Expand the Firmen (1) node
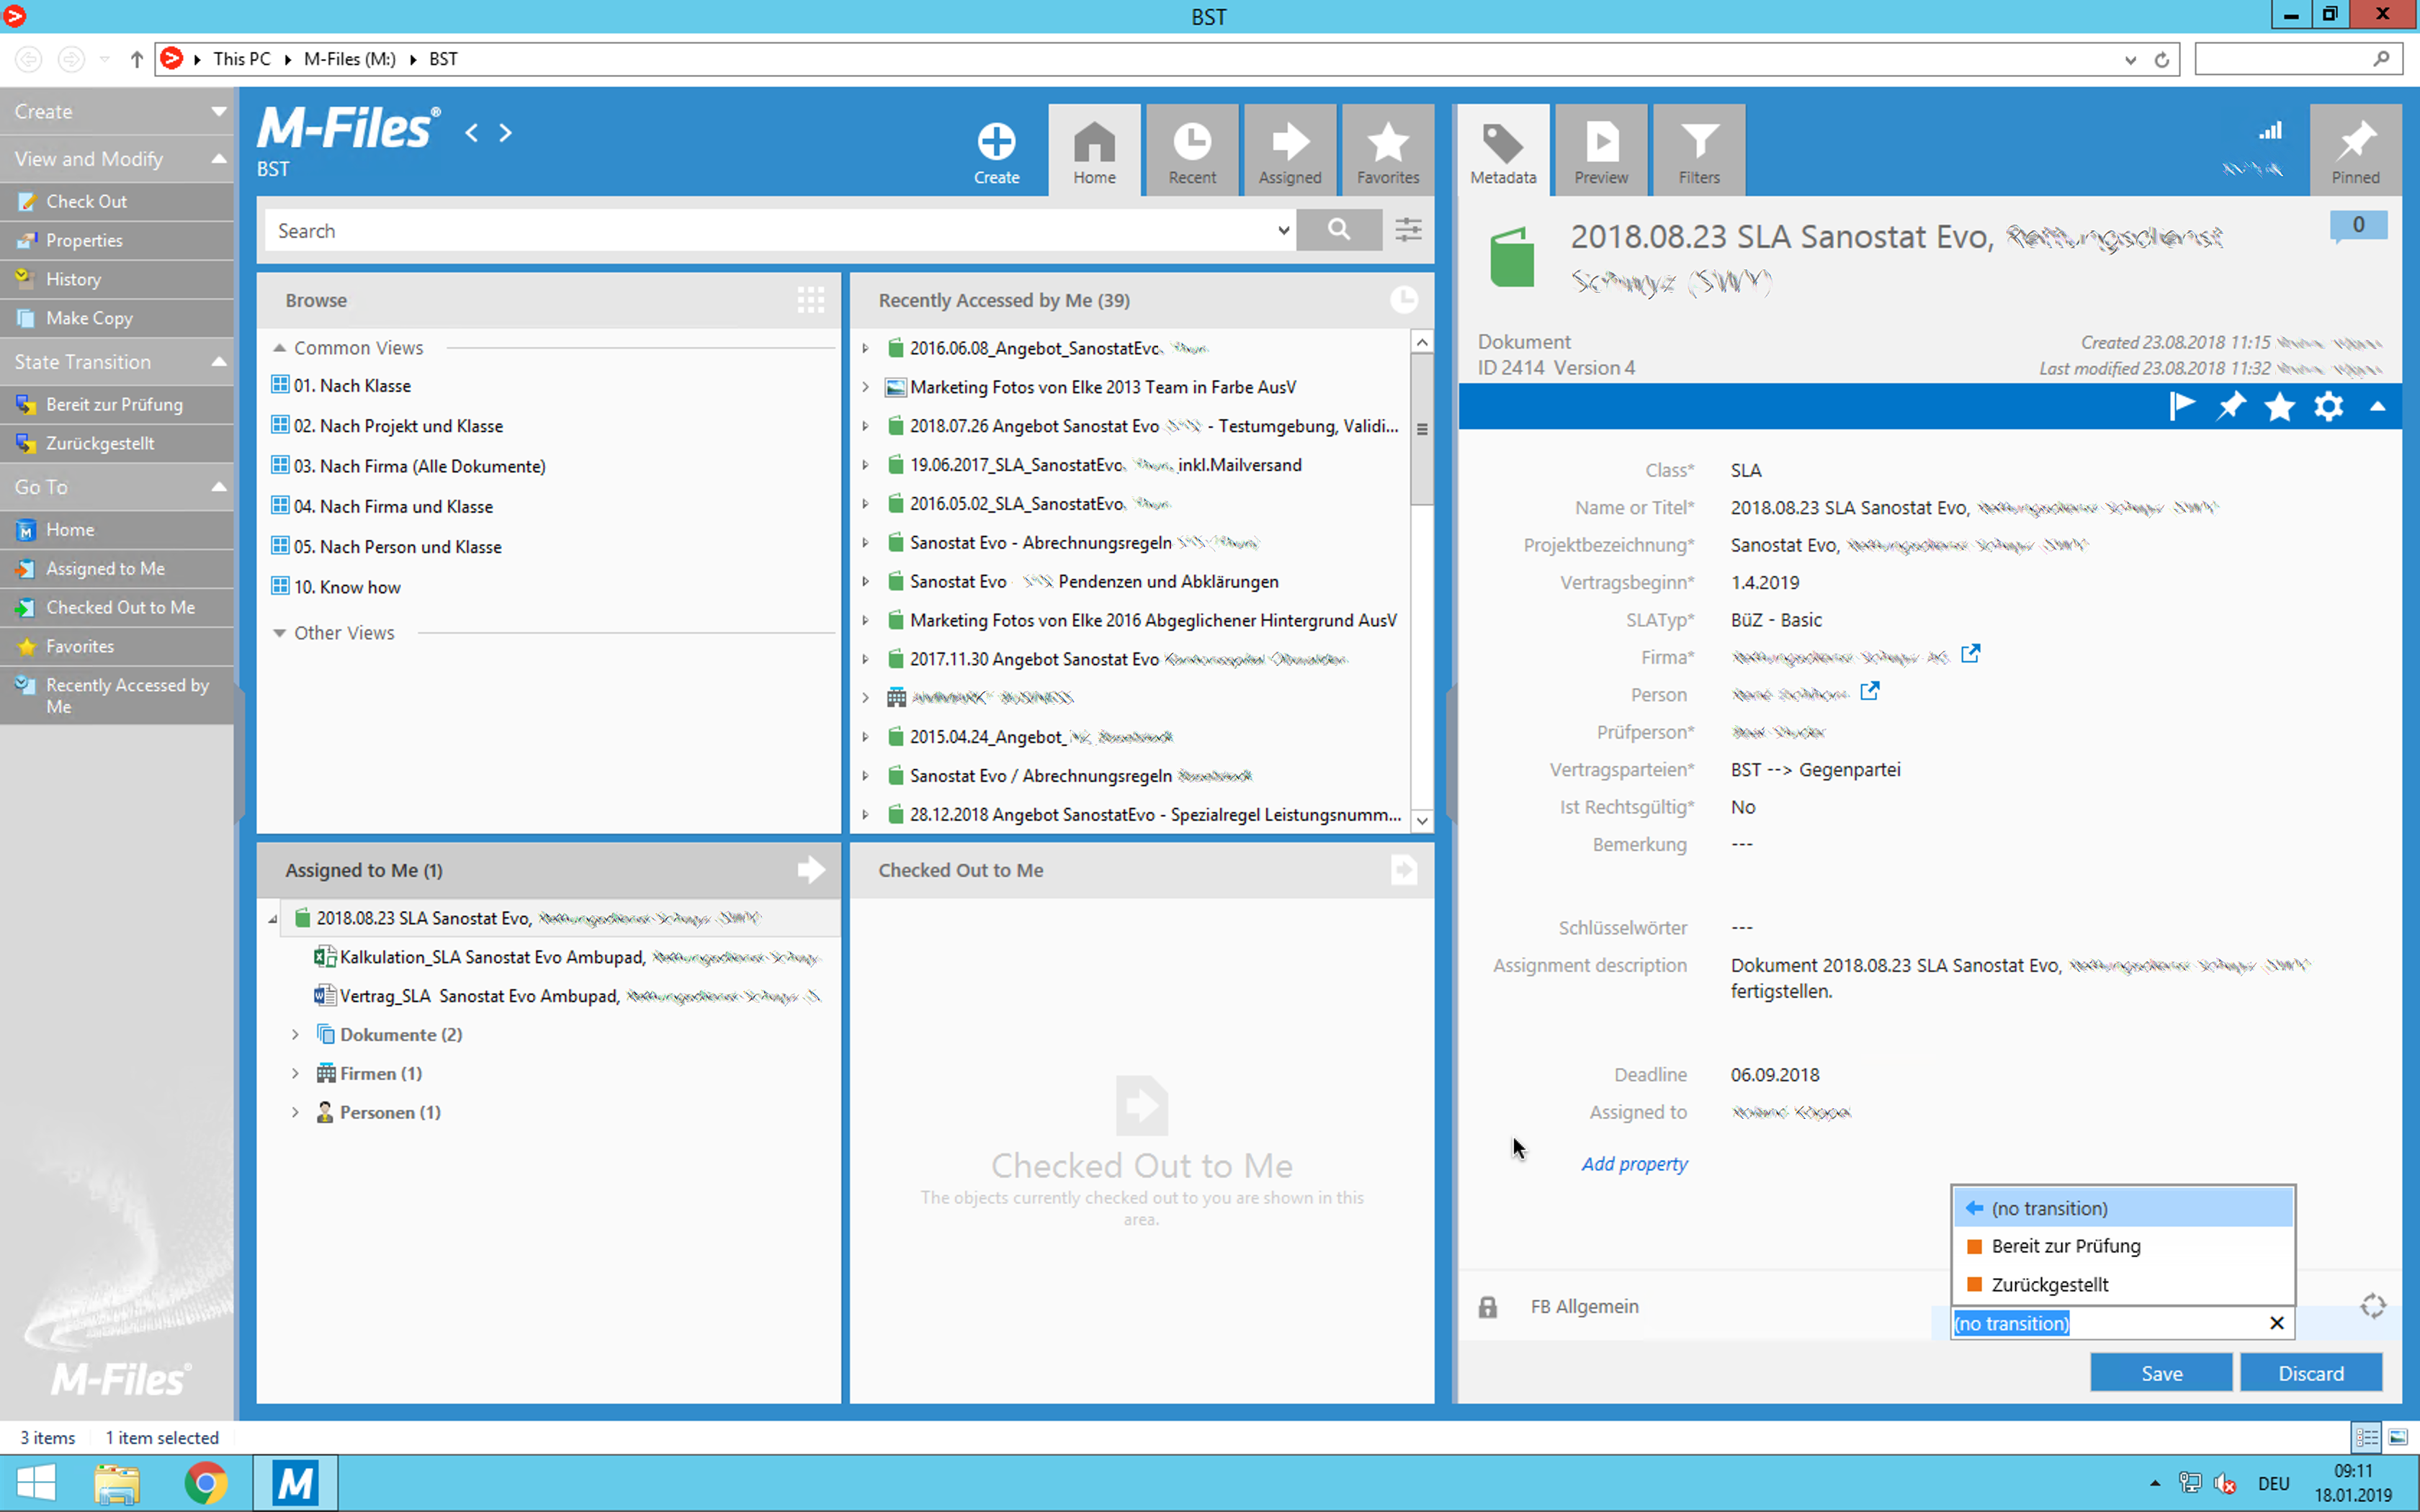 click(296, 1073)
